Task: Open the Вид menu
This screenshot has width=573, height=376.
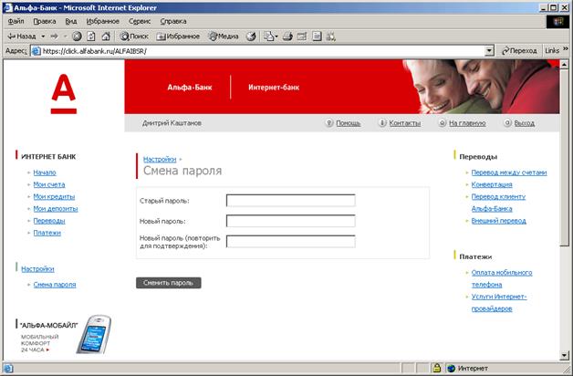Action: coord(71,21)
